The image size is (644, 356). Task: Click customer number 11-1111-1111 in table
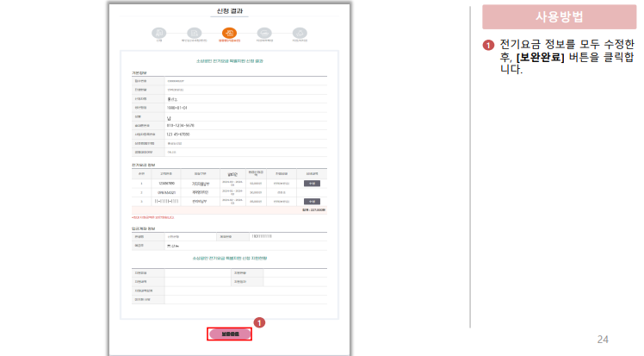click(166, 202)
